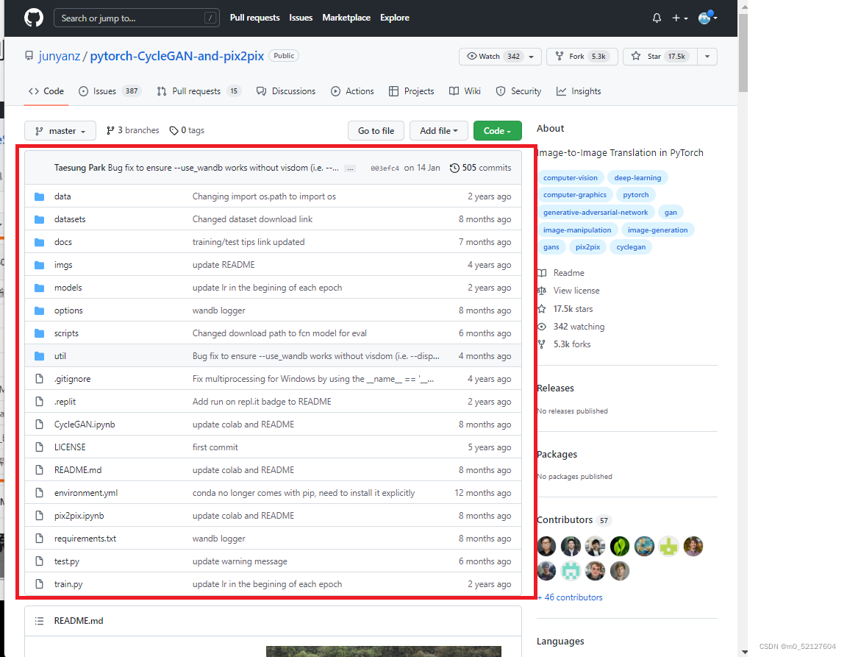Open the green Code dropdown

click(498, 131)
